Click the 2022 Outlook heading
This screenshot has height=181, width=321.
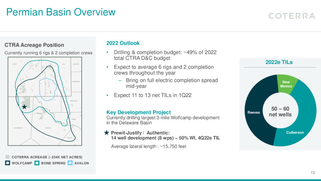[x=123, y=43]
